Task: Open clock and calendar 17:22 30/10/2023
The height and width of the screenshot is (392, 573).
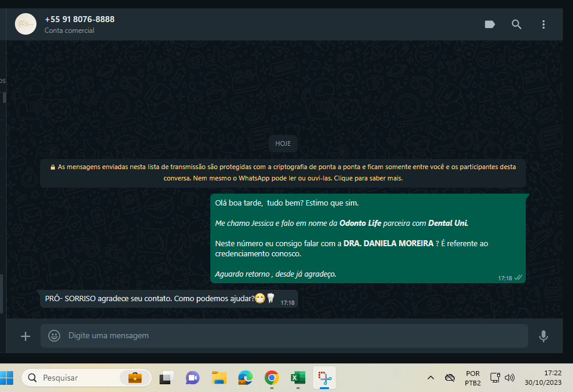Action: click(x=543, y=378)
